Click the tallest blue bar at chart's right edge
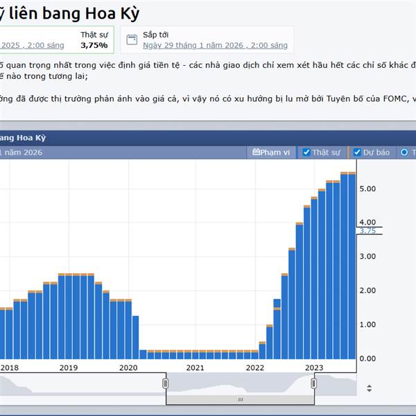This screenshot has width=416, height=416. [352, 267]
